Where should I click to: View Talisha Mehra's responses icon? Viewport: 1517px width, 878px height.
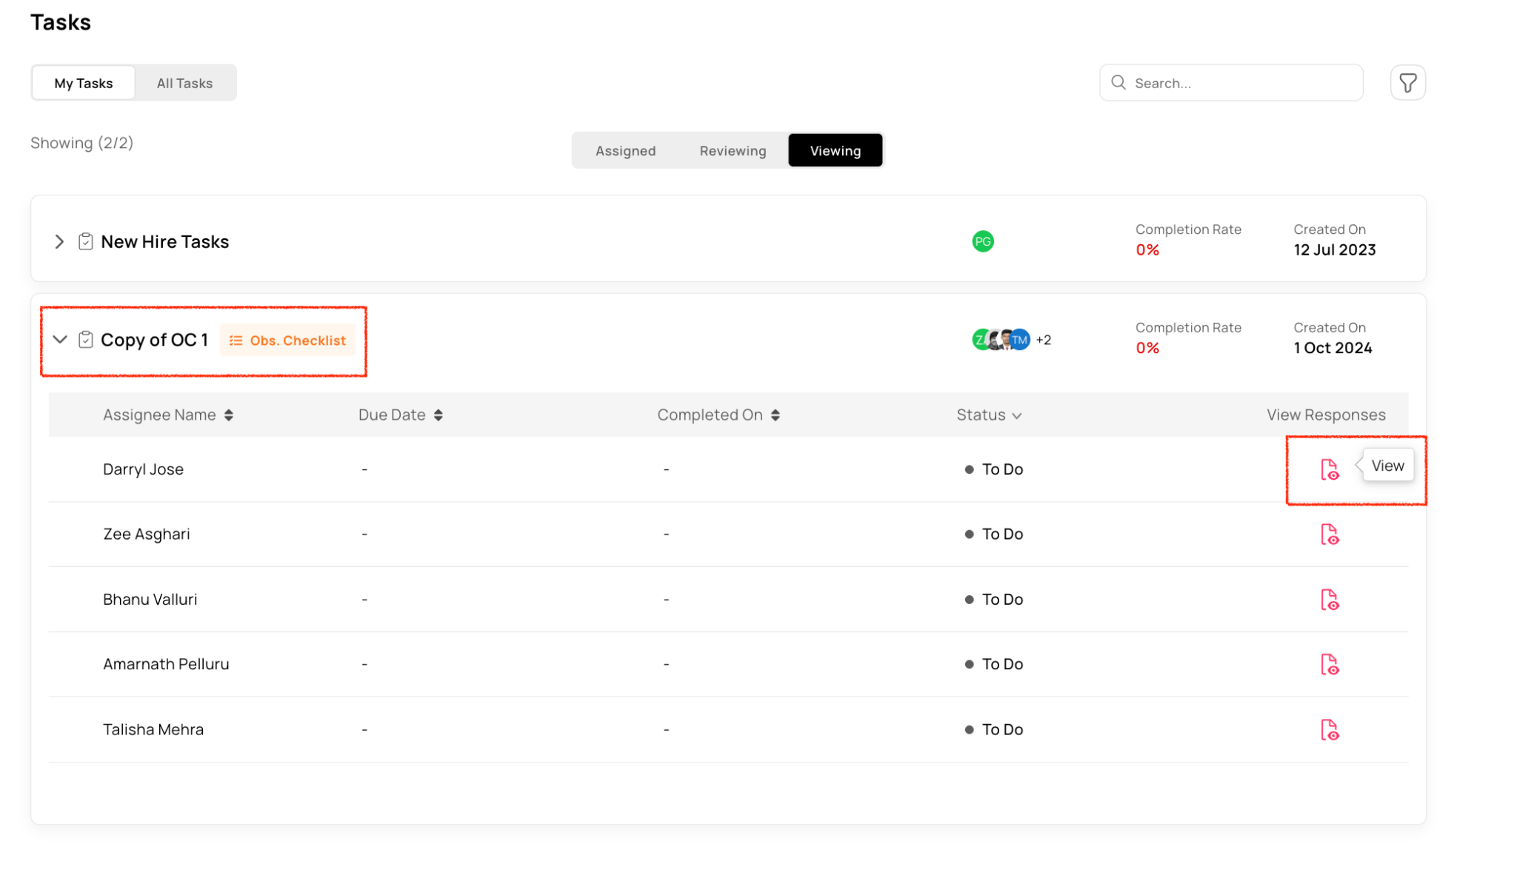[x=1330, y=730]
